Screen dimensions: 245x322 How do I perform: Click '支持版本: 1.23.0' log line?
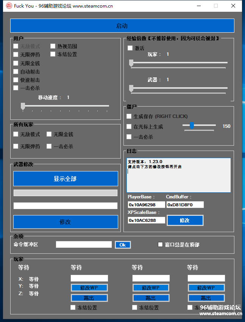click(x=145, y=162)
